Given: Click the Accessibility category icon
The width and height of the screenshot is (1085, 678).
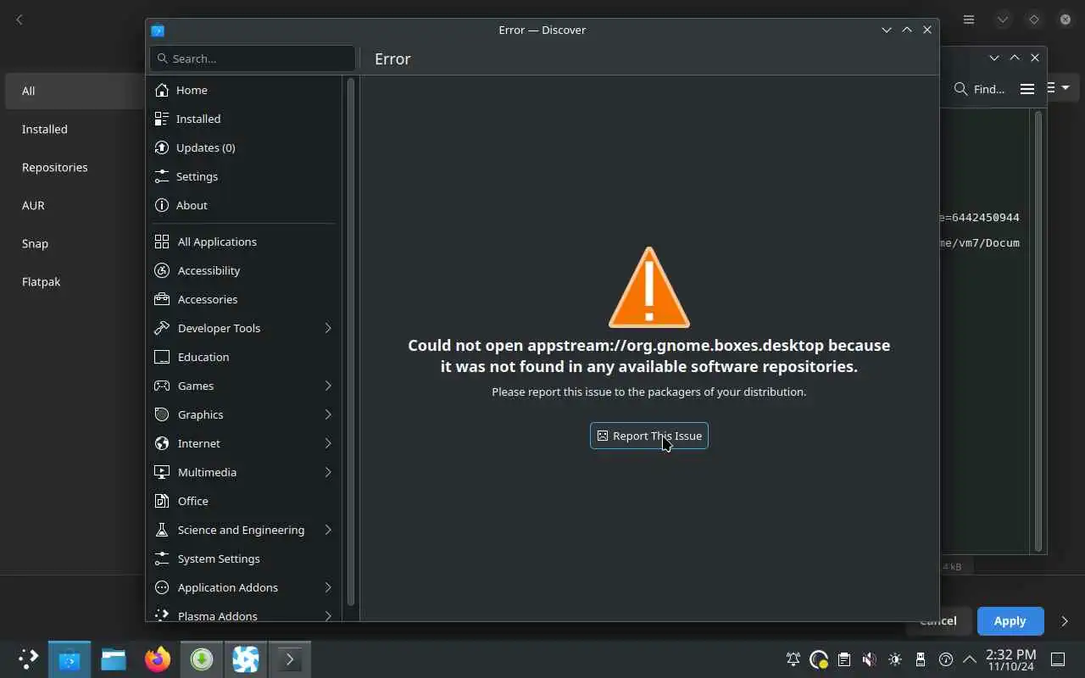Looking at the screenshot, I should 162,270.
